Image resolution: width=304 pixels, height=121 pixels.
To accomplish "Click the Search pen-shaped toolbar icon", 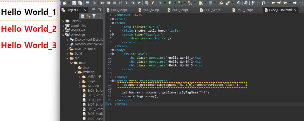I will click(x=228, y=3).
